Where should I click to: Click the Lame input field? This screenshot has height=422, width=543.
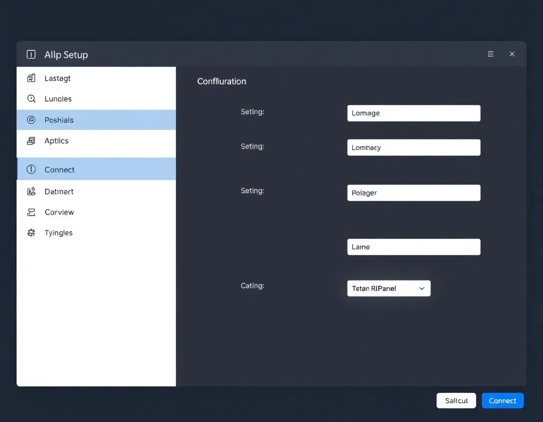coord(414,247)
